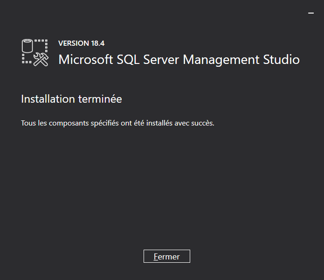Select the 'Installation terminée' heading
Screen dimensions: 324x280
coord(71,99)
